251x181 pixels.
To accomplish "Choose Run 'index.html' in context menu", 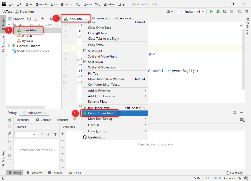I will point(115,108).
